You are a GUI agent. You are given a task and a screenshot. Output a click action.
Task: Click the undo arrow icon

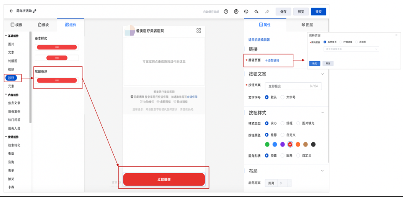pyautogui.click(x=256, y=11)
